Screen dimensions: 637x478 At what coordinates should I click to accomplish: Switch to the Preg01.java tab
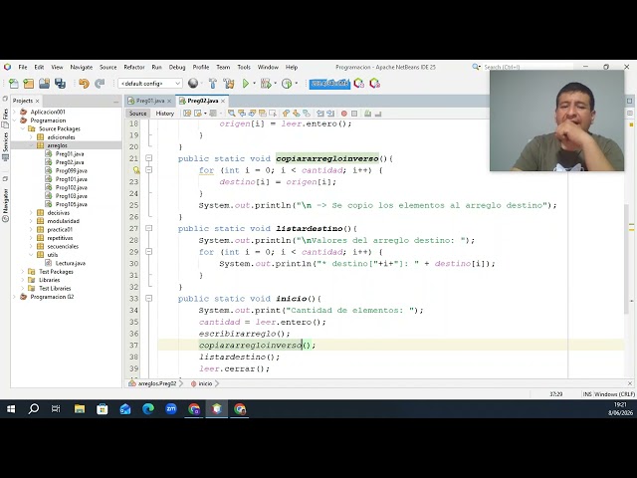coord(150,101)
